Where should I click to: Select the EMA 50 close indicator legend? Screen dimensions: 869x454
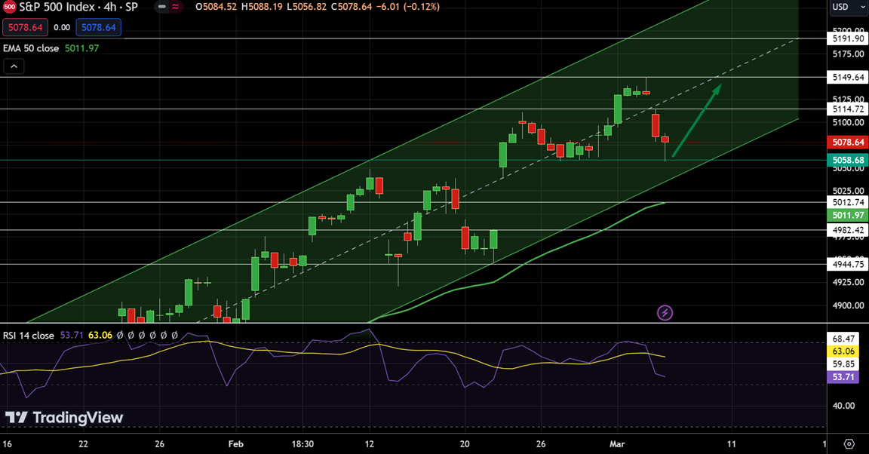point(51,48)
